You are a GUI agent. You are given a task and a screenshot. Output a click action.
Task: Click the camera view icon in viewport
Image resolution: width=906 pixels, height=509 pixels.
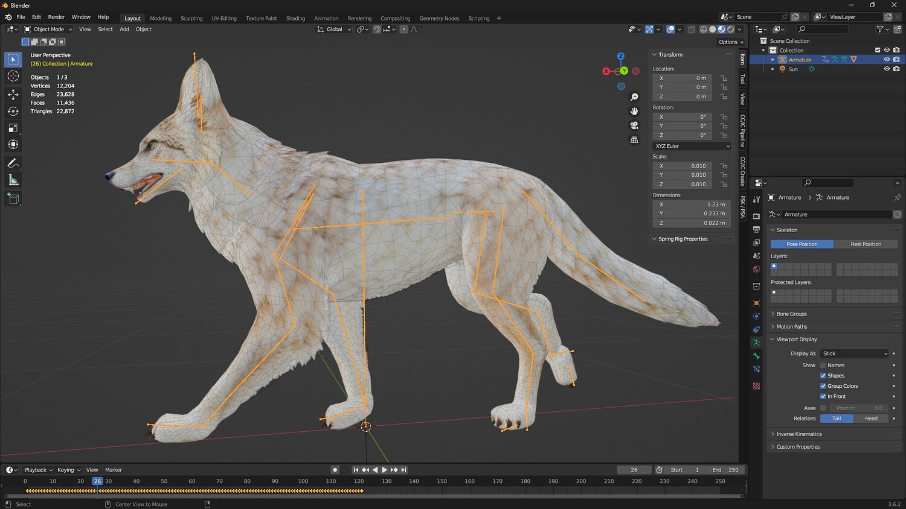click(x=634, y=125)
